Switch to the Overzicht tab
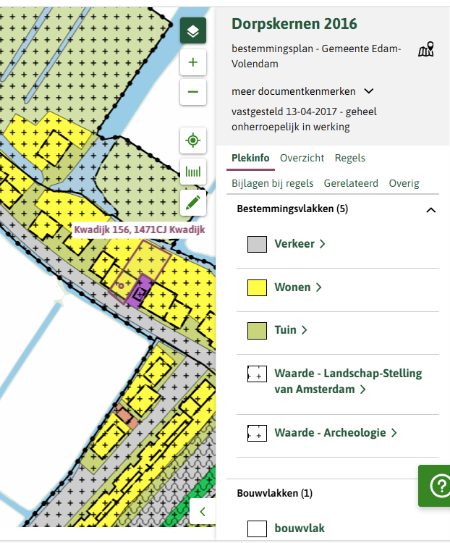This screenshot has height=543, width=450. click(302, 158)
